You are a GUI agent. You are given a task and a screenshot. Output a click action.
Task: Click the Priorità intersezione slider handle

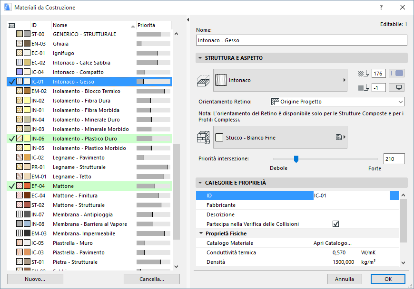pos(296,158)
